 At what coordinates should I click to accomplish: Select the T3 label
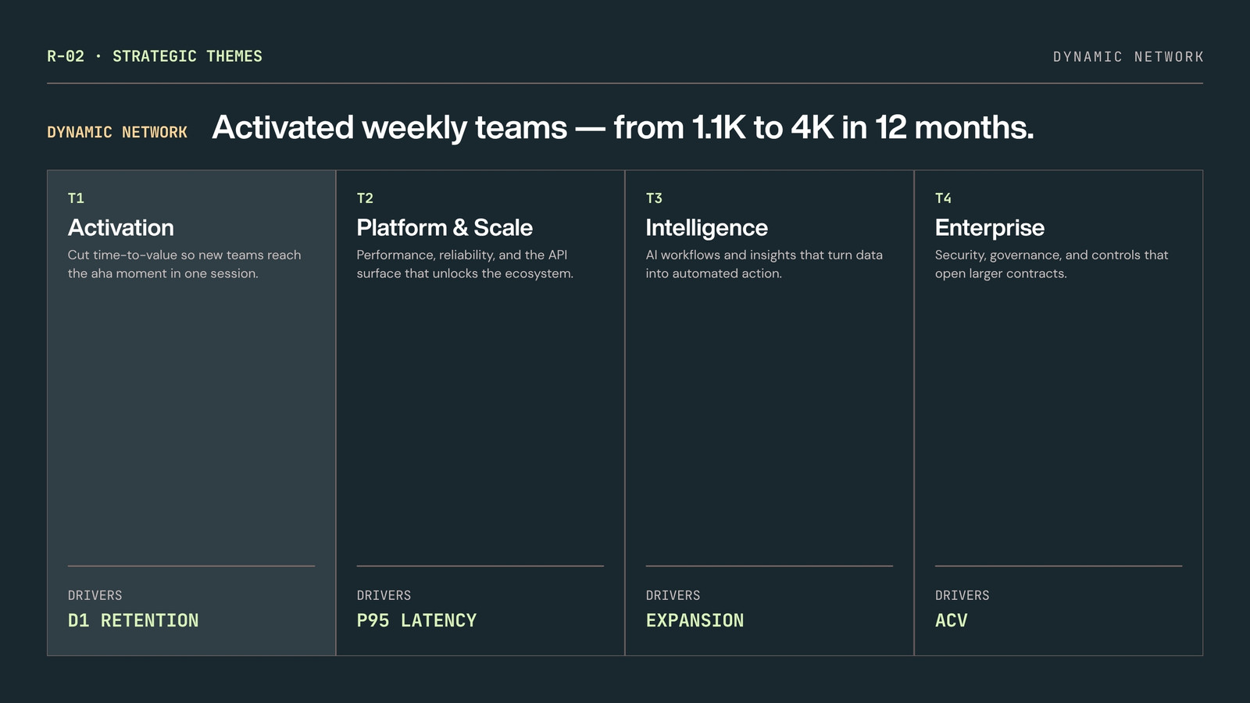[x=654, y=198]
